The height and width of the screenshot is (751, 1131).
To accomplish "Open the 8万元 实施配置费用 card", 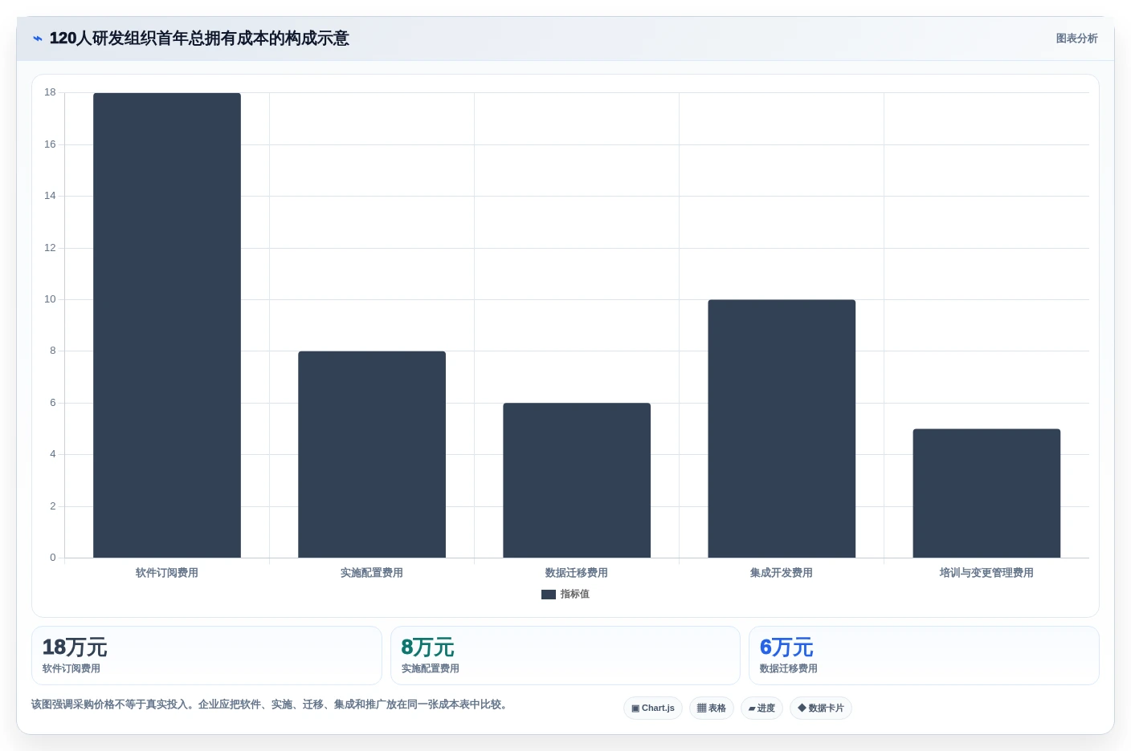I will click(x=565, y=656).
